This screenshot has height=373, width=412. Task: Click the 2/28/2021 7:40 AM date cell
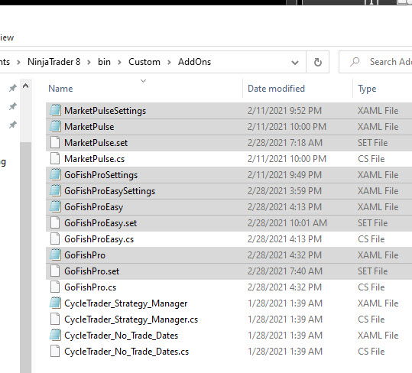[x=285, y=271]
